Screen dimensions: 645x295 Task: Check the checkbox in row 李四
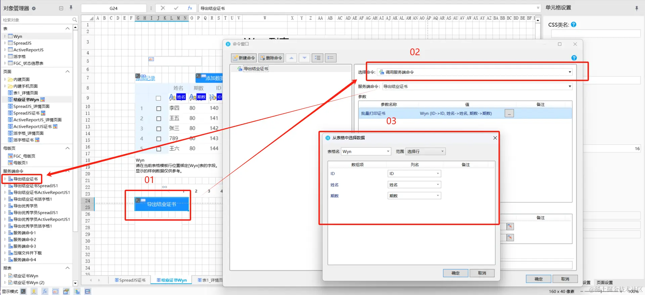pos(159,108)
